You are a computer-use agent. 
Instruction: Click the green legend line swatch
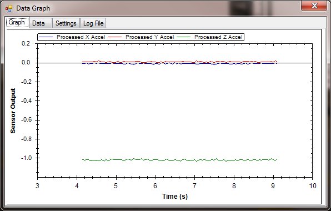[184, 37]
